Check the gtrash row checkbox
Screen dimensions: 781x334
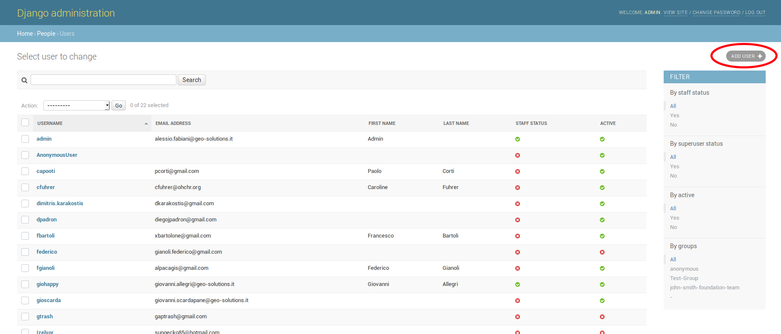point(25,317)
